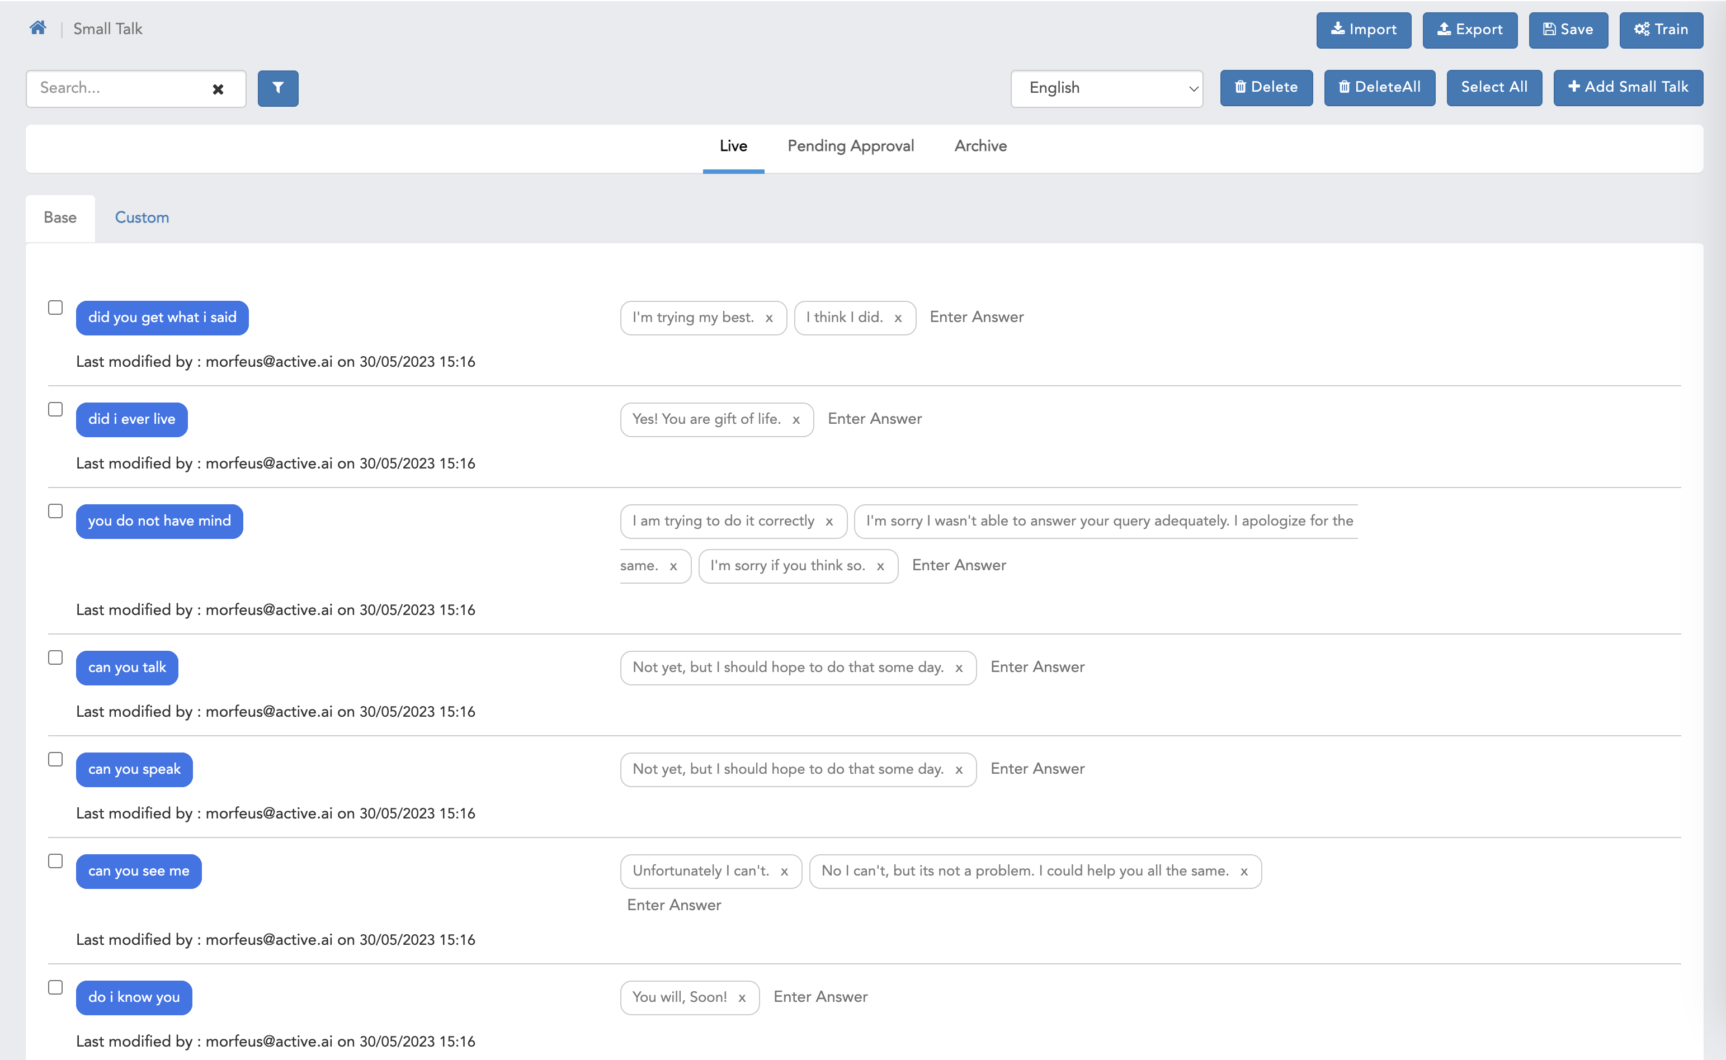Remove "I'm sorry if you think so." answer

[880, 566]
